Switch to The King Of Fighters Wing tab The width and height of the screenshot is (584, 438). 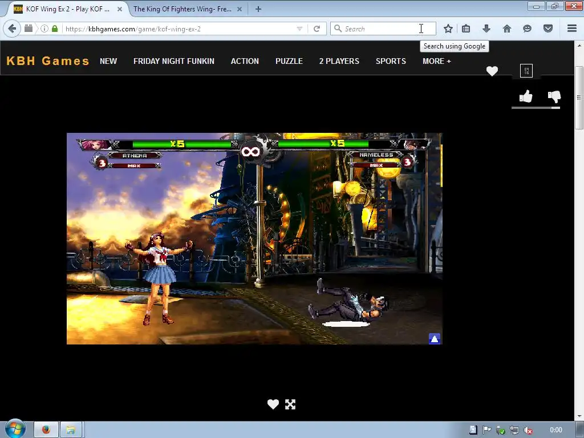pyautogui.click(x=182, y=9)
